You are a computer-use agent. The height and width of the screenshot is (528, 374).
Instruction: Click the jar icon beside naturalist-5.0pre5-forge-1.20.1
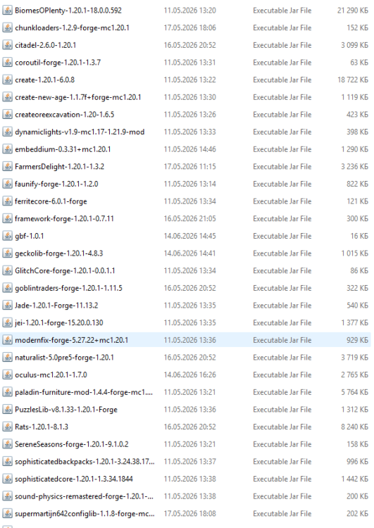pyautogui.click(x=8, y=357)
